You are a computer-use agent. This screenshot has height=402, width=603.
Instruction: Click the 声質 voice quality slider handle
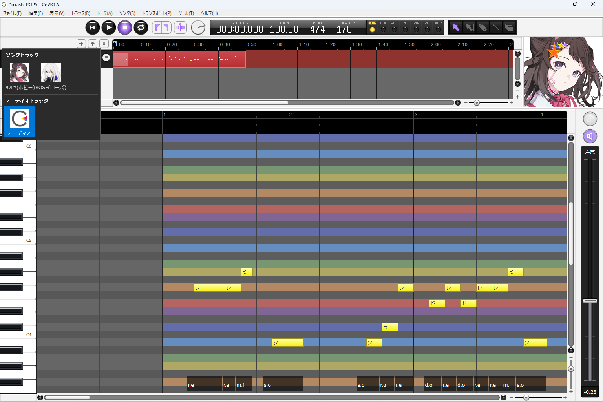coord(590,301)
